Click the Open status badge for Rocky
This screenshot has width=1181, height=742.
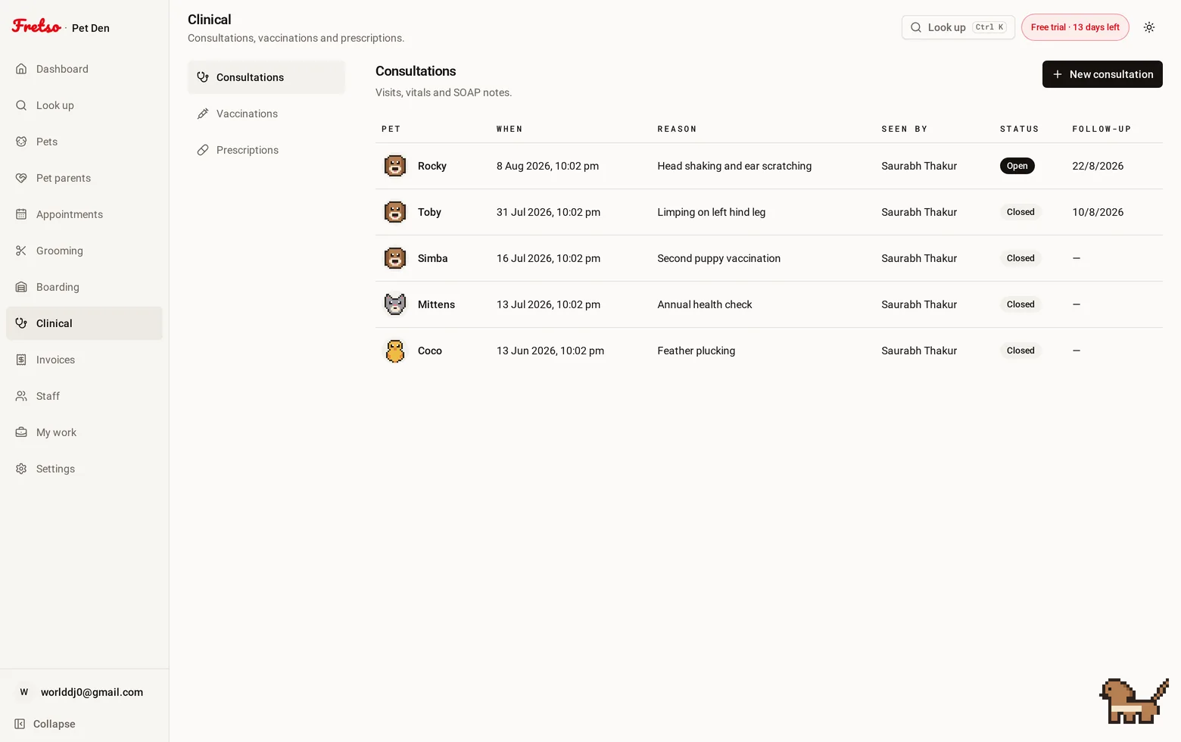pyautogui.click(x=1017, y=166)
